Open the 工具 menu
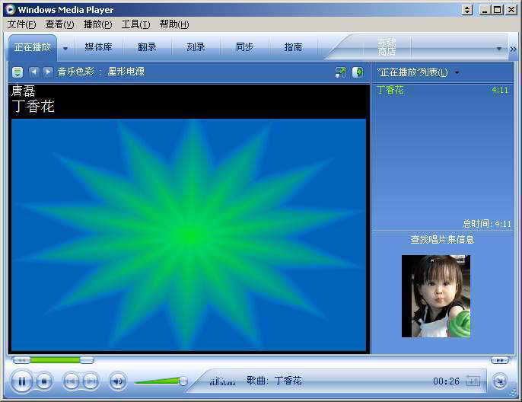 click(x=135, y=24)
